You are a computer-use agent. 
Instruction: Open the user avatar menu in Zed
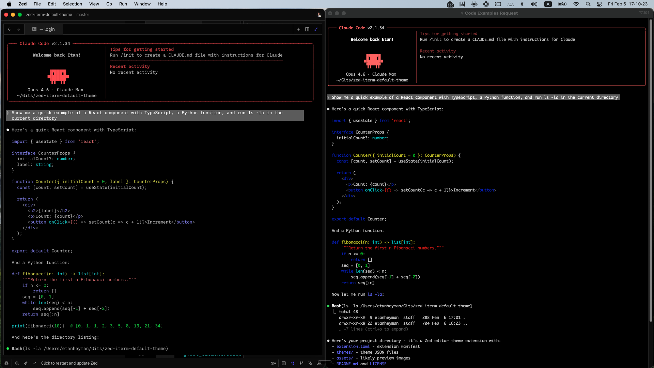point(319,15)
